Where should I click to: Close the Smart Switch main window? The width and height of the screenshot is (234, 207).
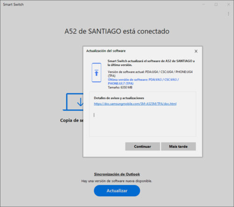point(228,5)
